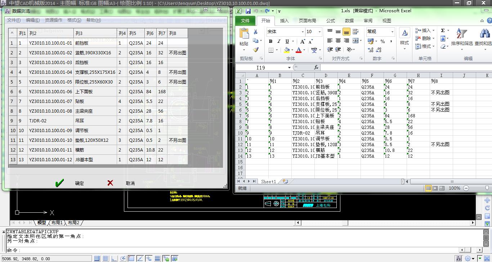Click the percent style icon
492x262 pixels.
pos(383,41)
